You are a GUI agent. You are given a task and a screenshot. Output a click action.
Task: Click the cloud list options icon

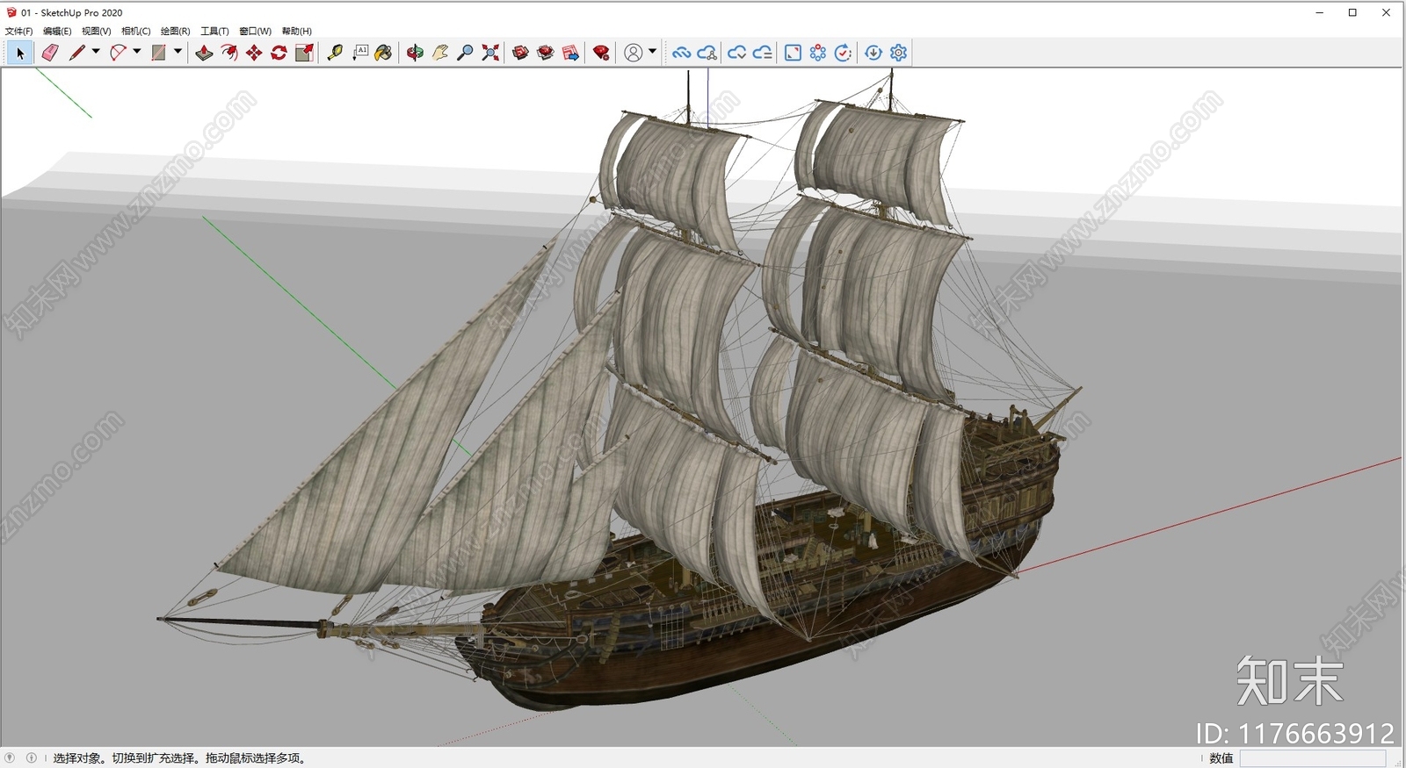point(763,54)
